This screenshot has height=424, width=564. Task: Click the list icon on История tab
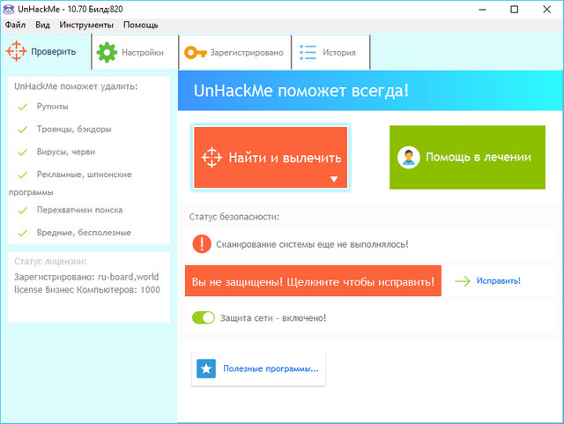pos(308,52)
